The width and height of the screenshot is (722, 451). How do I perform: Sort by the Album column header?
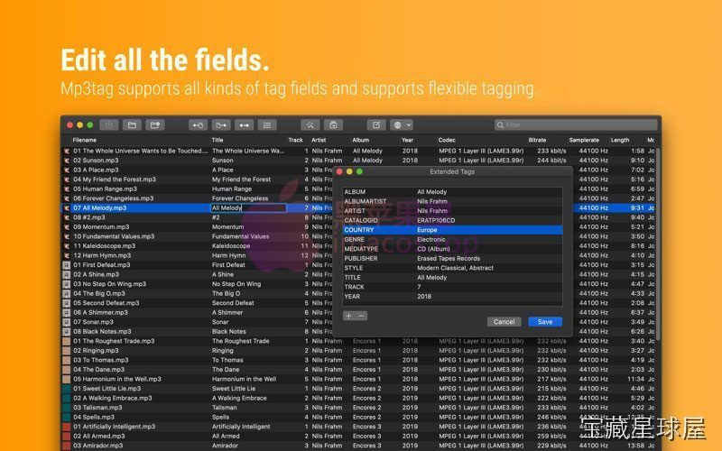click(360, 140)
